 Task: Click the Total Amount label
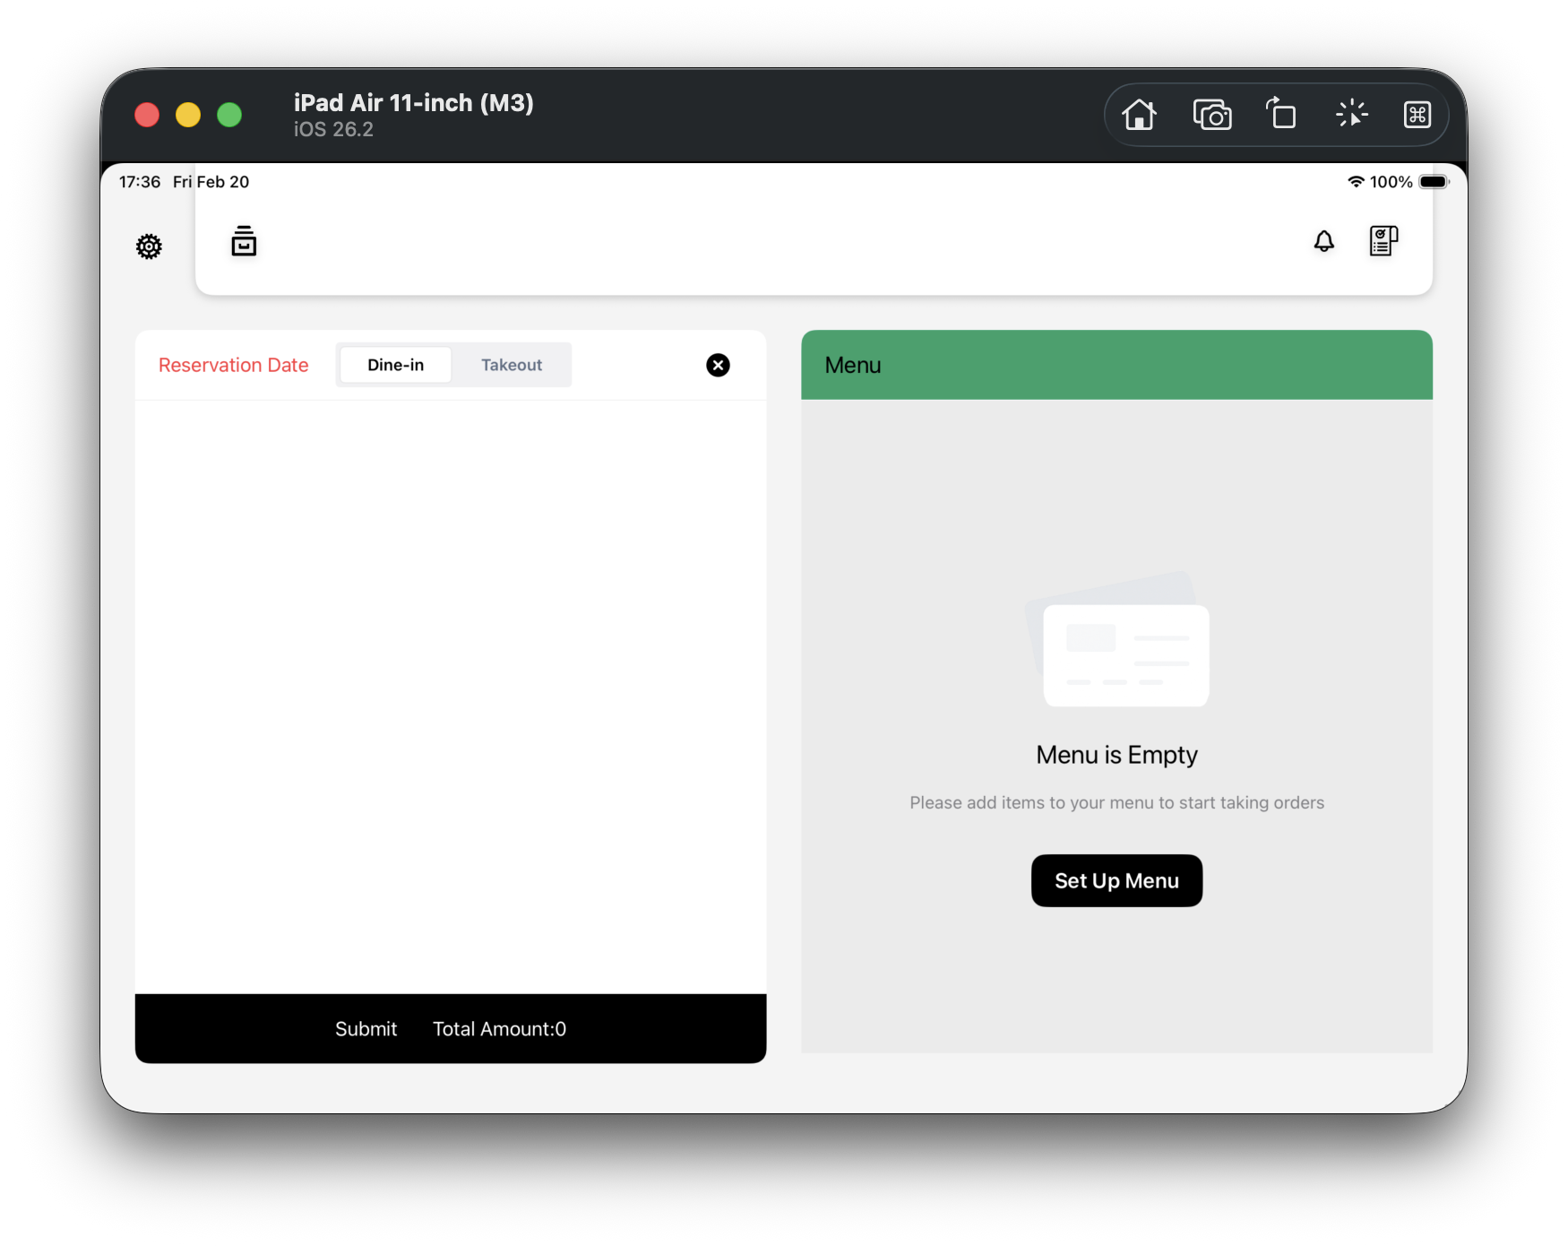click(x=498, y=1028)
